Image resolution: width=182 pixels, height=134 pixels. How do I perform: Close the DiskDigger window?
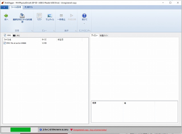tap(178, 3)
